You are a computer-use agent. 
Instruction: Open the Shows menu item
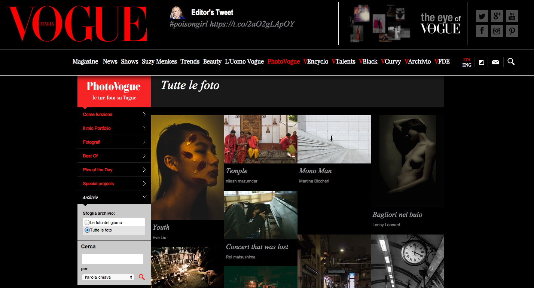(x=129, y=61)
